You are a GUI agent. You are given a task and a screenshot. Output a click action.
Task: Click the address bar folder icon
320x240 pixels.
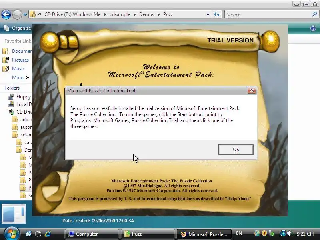click(x=32, y=14)
